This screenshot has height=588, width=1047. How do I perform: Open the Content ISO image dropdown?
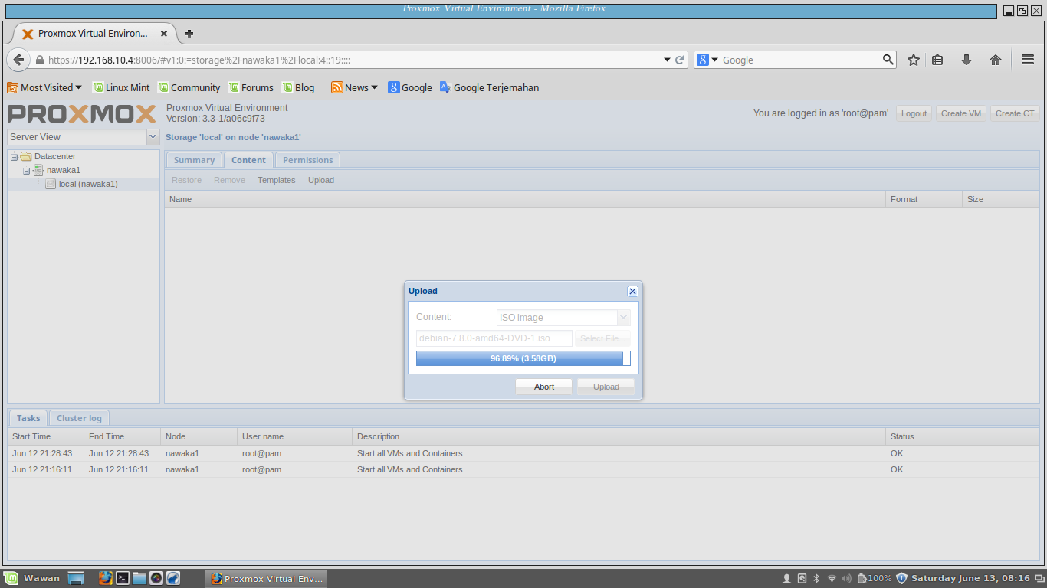pyautogui.click(x=623, y=318)
